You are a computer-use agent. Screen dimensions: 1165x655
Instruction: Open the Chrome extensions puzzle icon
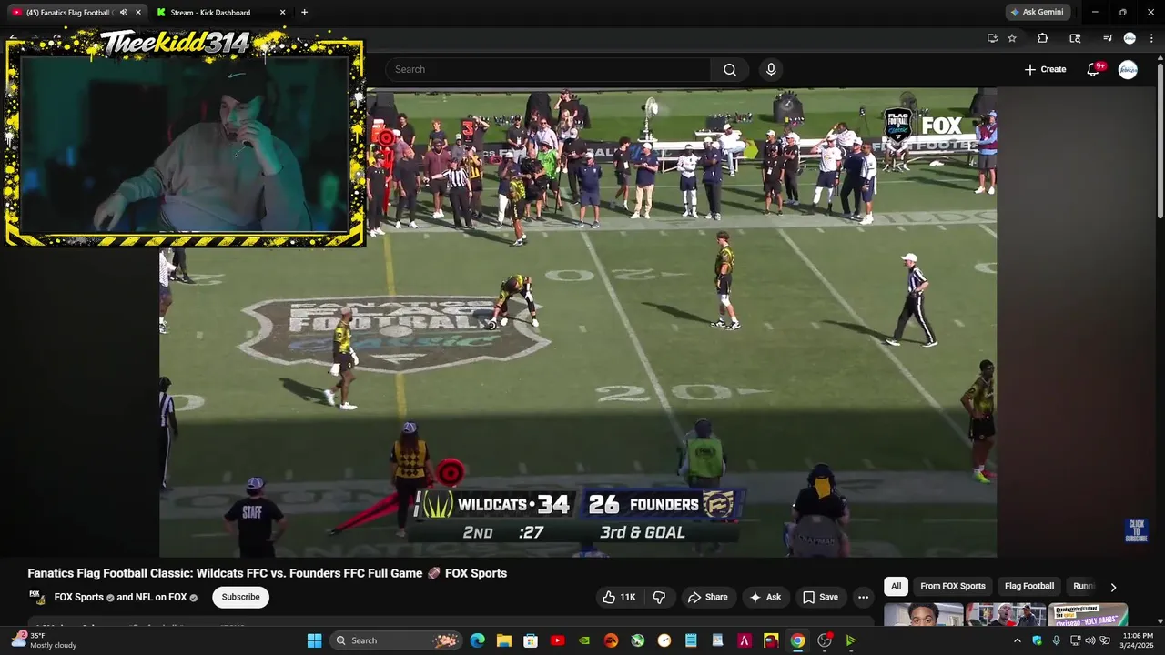click(1043, 38)
